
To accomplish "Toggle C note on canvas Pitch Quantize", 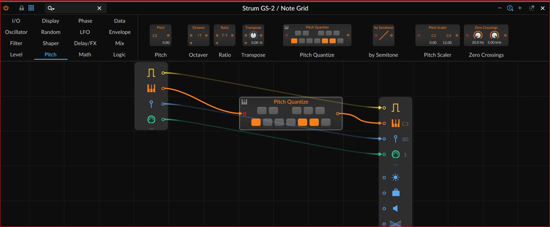I will point(256,122).
